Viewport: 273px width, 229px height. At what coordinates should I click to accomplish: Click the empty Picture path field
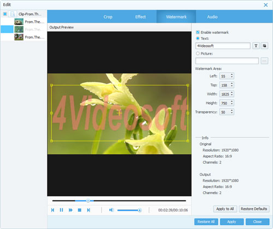(x=227, y=61)
